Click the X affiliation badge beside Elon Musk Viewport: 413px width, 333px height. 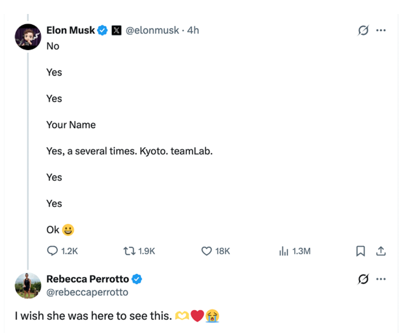pos(117,30)
